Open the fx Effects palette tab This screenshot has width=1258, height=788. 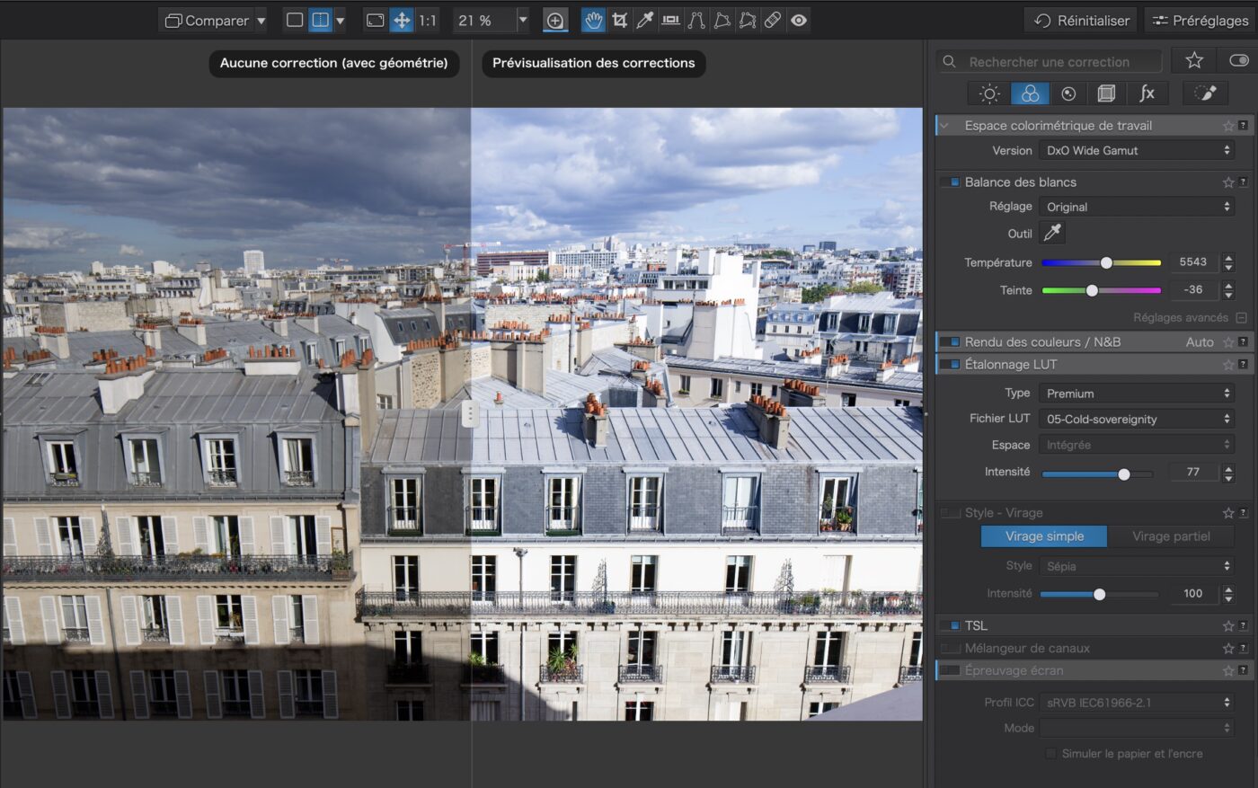click(1147, 93)
